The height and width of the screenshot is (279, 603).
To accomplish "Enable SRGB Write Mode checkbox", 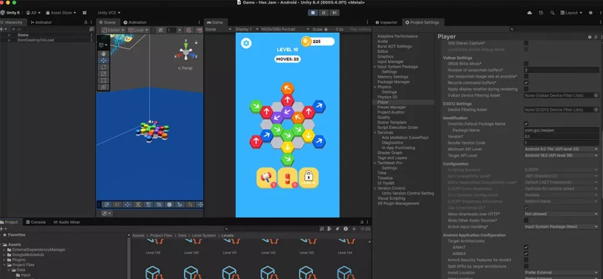I will pyautogui.click(x=526, y=64).
